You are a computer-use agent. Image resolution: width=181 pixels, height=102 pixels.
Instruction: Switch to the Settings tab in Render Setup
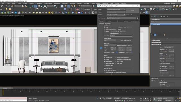tap(126, 21)
